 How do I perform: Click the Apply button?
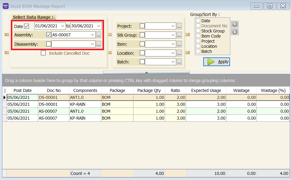216,62
